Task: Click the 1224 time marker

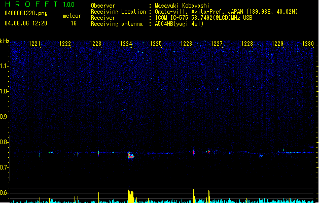Action: tap(126, 44)
